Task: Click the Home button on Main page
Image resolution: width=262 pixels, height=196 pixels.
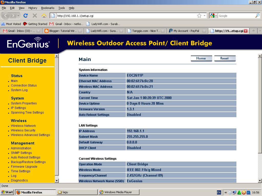Action: tap(201, 58)
